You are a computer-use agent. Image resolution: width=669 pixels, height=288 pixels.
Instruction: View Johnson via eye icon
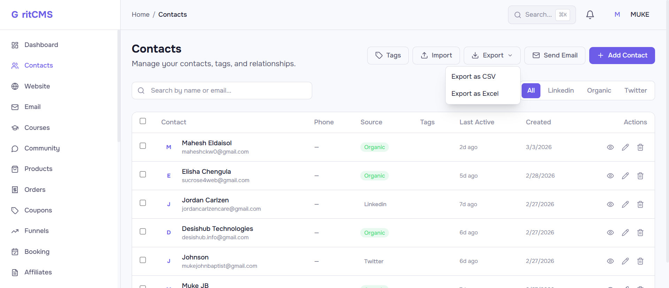610,261
